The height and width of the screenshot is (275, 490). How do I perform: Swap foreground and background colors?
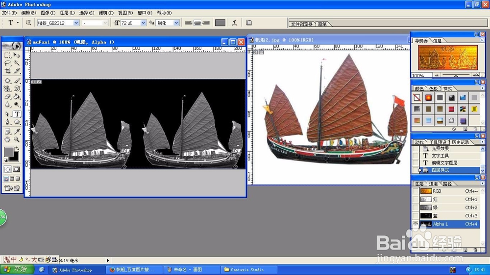click(17, 148)
